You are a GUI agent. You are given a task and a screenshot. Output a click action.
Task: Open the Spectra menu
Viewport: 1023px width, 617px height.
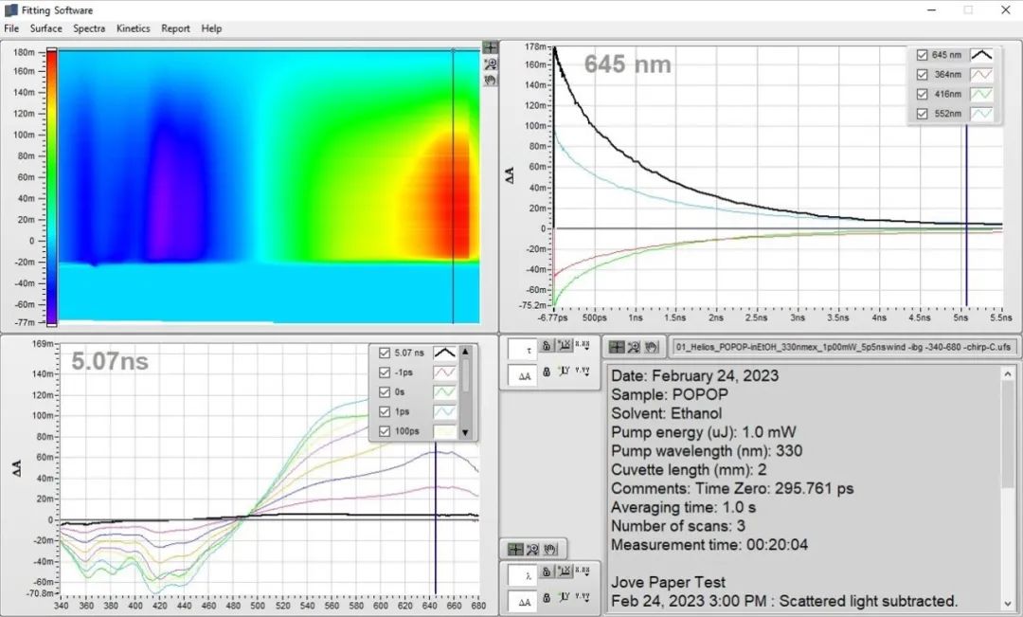click(89, 28)
